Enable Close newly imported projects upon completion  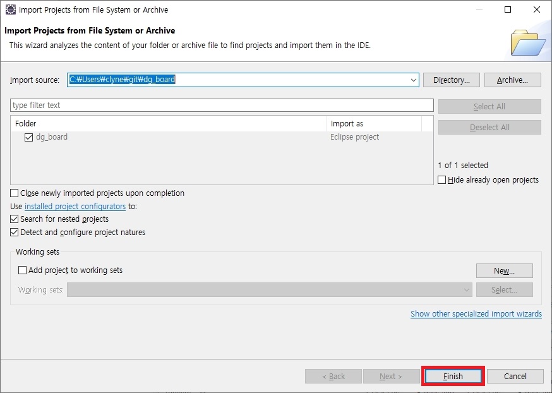pos(14,193)
